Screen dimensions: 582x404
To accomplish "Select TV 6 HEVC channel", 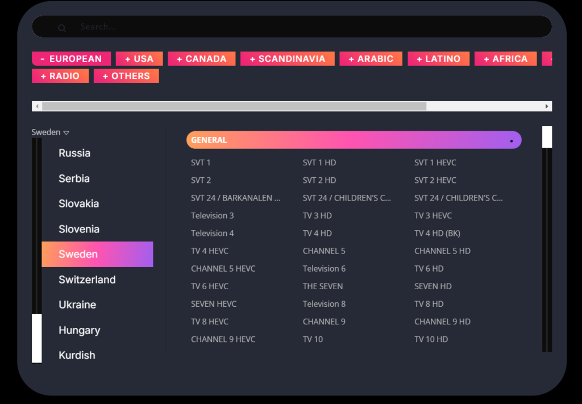I will pos(210,286).
